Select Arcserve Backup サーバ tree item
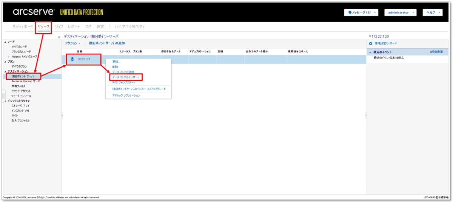Image resolution: width=453 pixels, height=202 pixels. coord(26,81)
